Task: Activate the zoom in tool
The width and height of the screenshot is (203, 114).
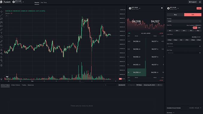Action: tap(1, 45)
